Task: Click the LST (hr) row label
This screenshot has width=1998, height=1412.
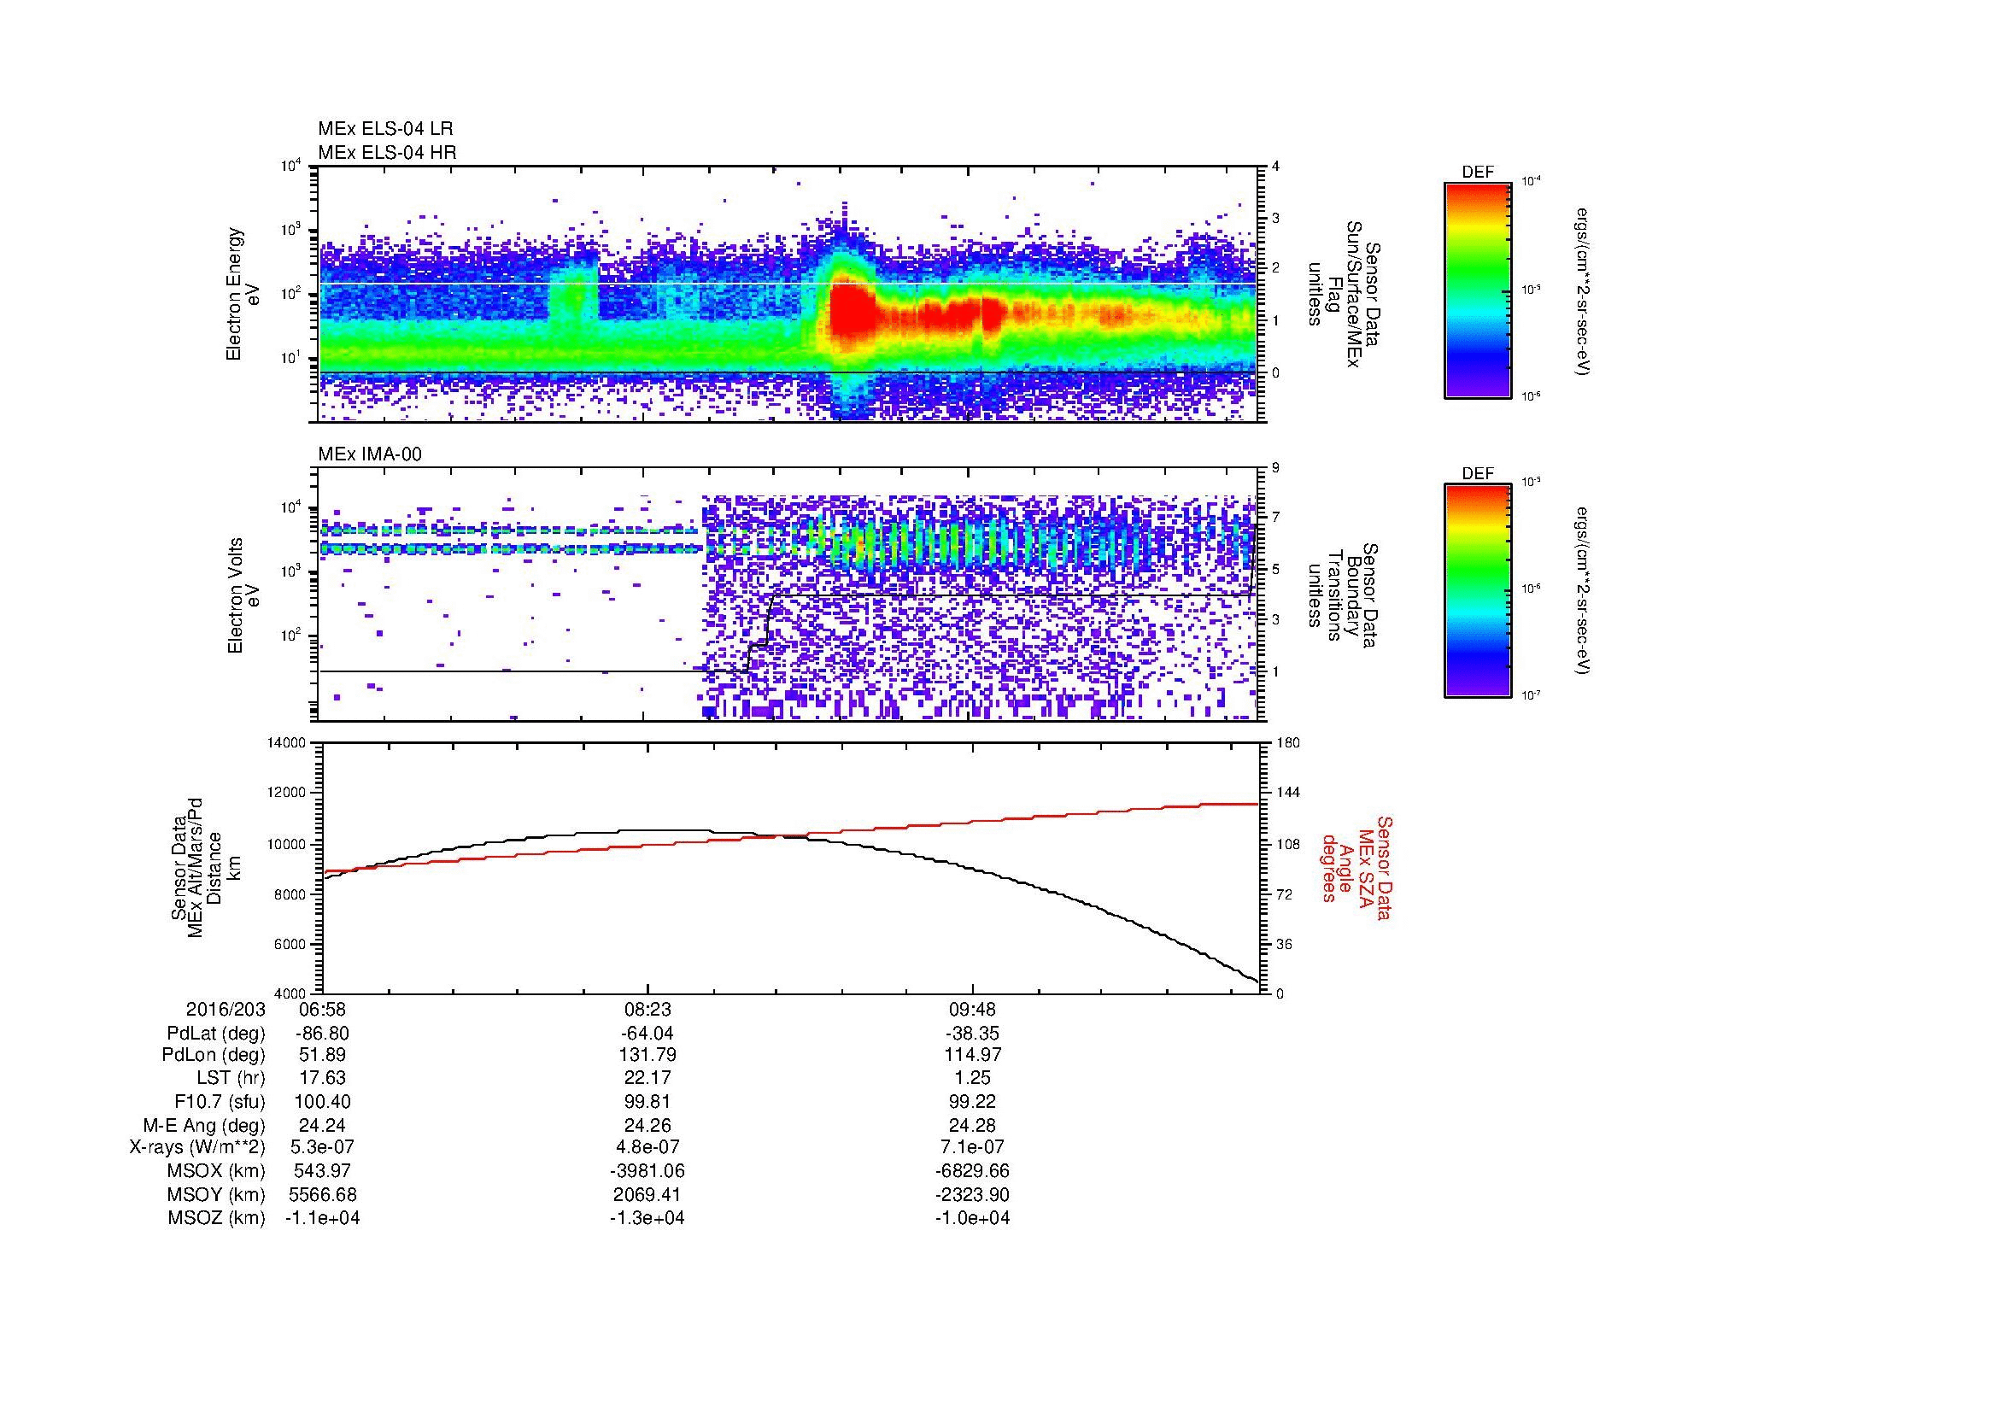Action: tap(231, 1078)
